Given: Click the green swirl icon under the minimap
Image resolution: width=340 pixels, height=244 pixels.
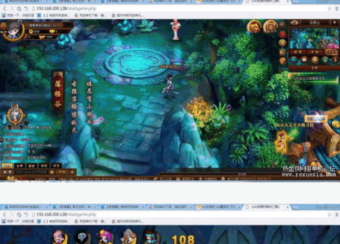Looking at the screenshot, I should pos(325,60).
